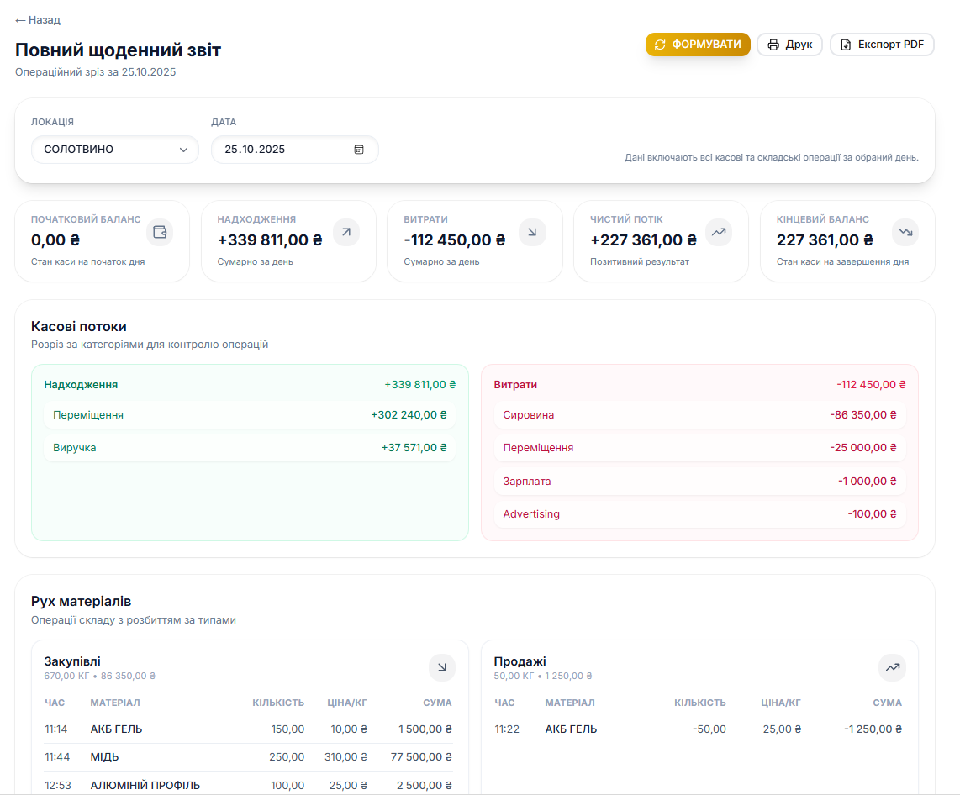Click the МІДЬ purchase row at 11:44
960x795 pixels.
pyautogui.click(x=248, y=757)
